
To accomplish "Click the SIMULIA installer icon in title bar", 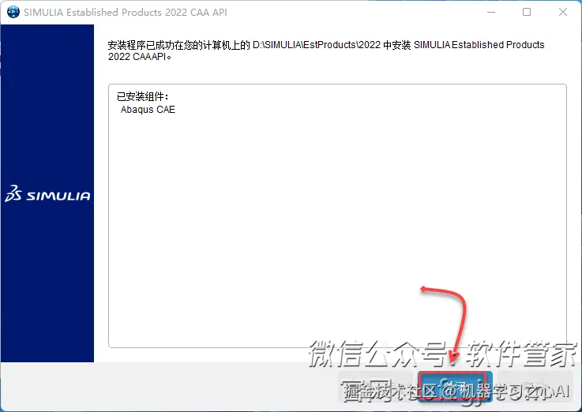I will (x=13, y=12).
